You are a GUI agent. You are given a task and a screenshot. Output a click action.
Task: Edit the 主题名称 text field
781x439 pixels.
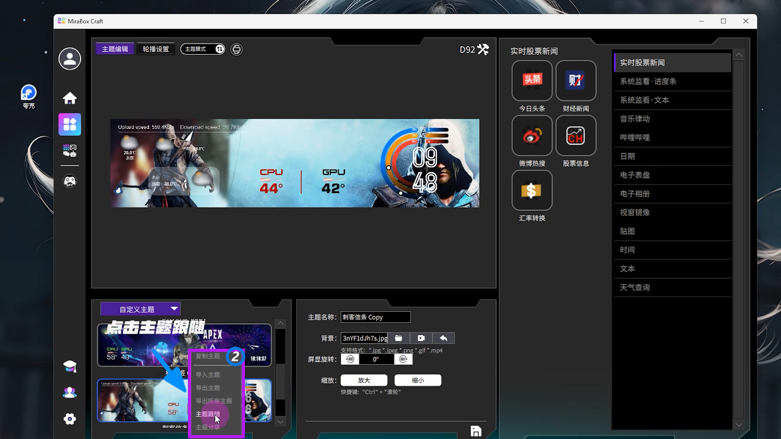point(376,317)
